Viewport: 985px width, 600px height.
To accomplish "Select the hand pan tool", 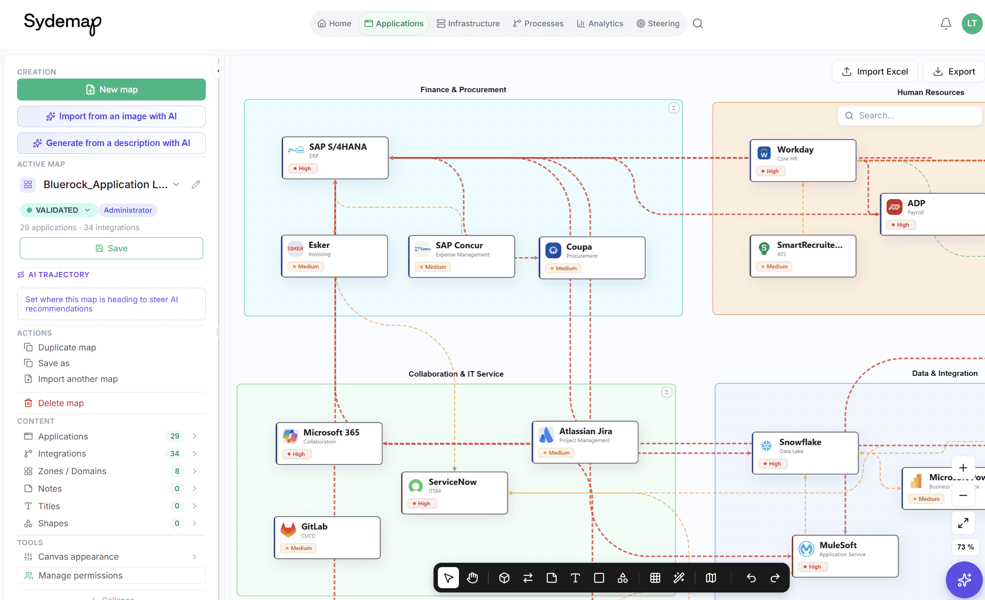I will 472,578.
